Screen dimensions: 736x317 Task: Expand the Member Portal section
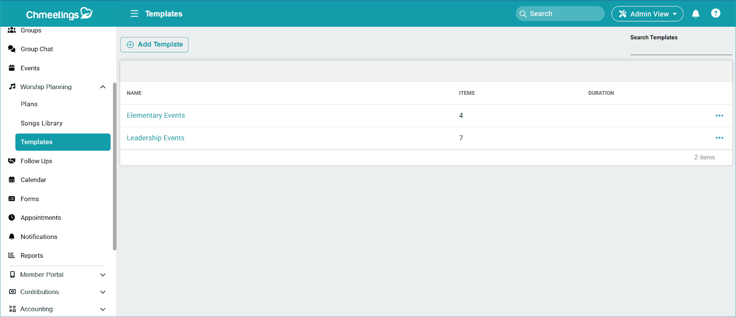coord(103,275)
